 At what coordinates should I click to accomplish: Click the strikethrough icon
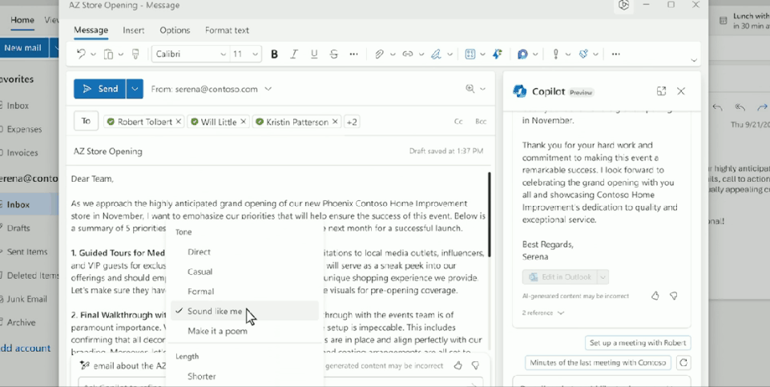(334, 54)
